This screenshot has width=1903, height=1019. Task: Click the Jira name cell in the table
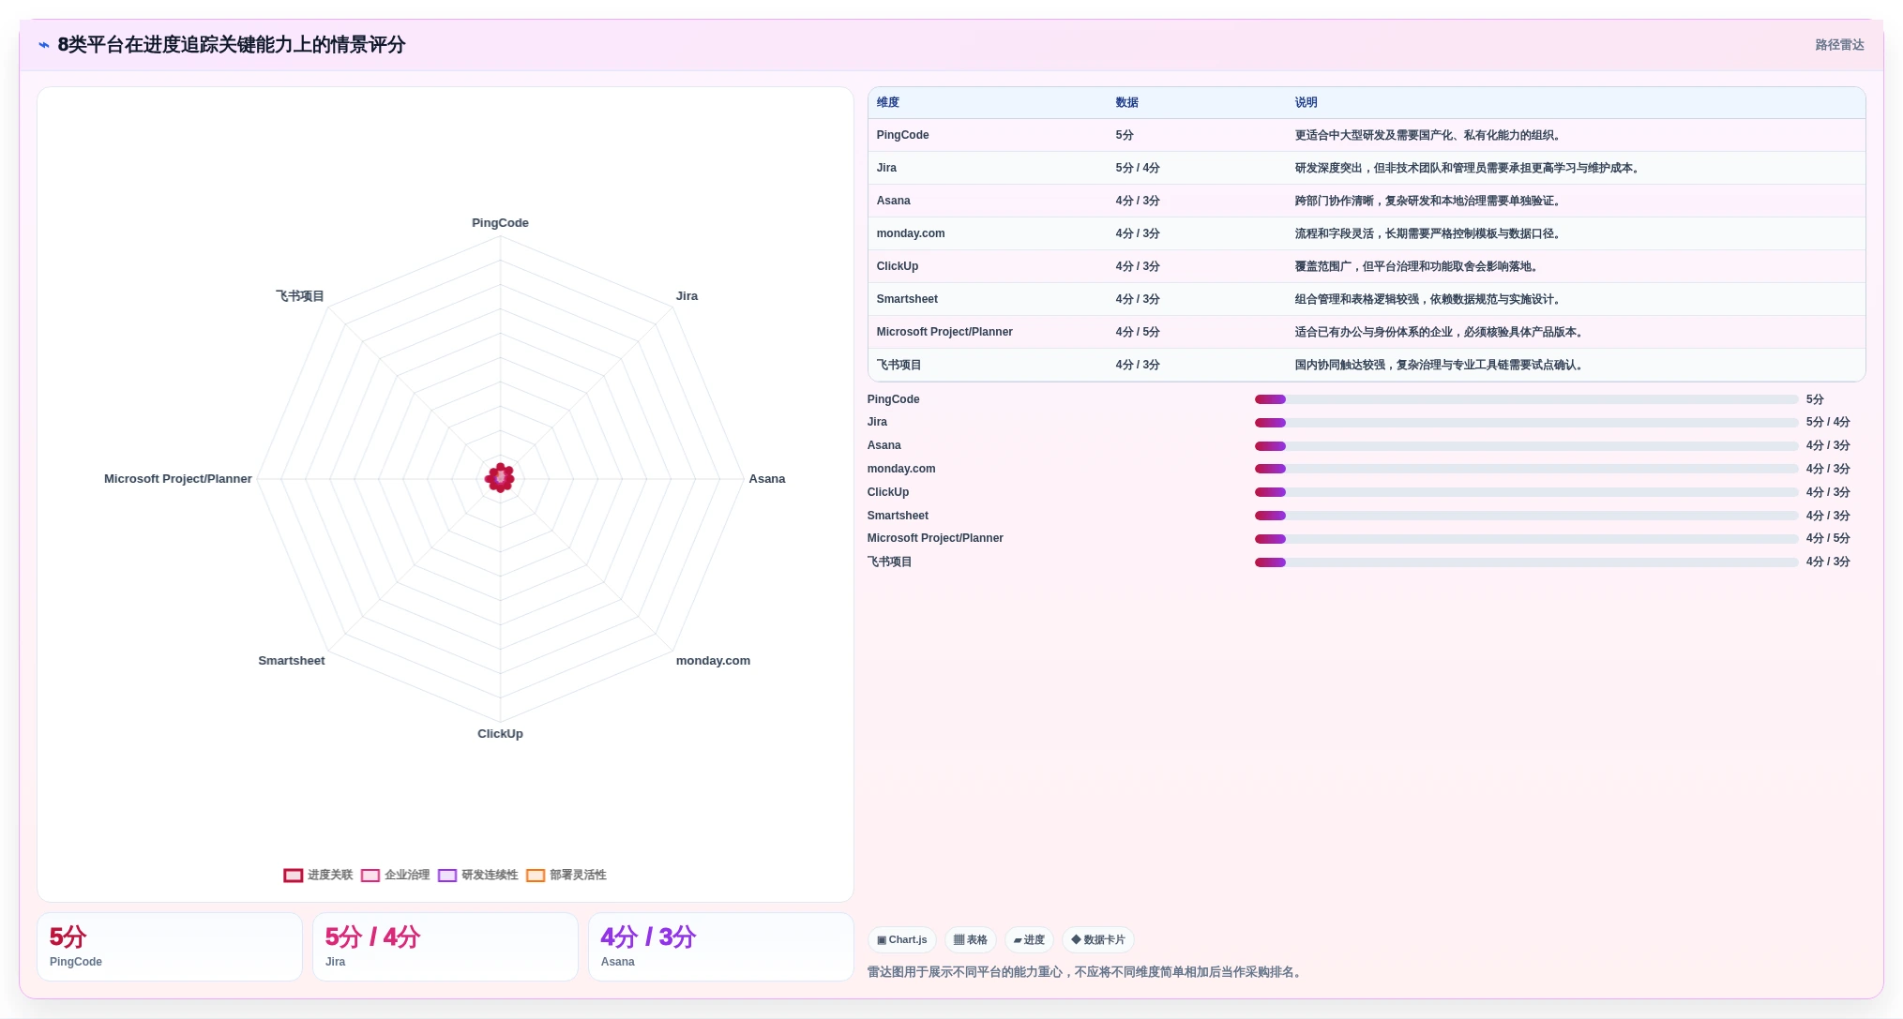886,168
